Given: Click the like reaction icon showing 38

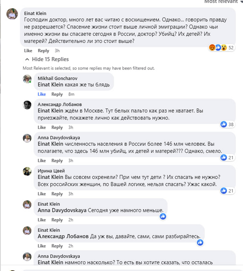Looking at the screenshot, I should click(224, 124).
